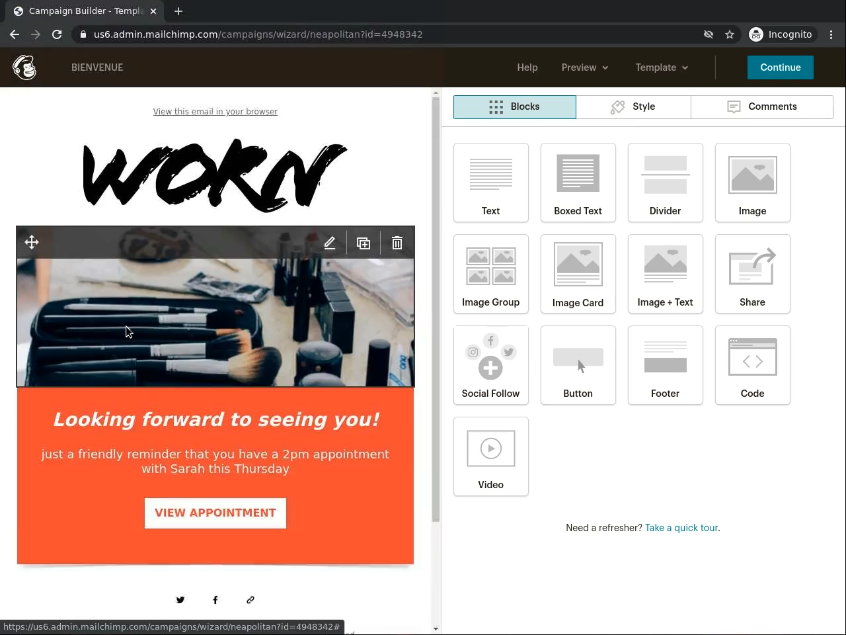The image size is (846, 635).
Task: Open the View this email in your browser link
Action: 215,112
